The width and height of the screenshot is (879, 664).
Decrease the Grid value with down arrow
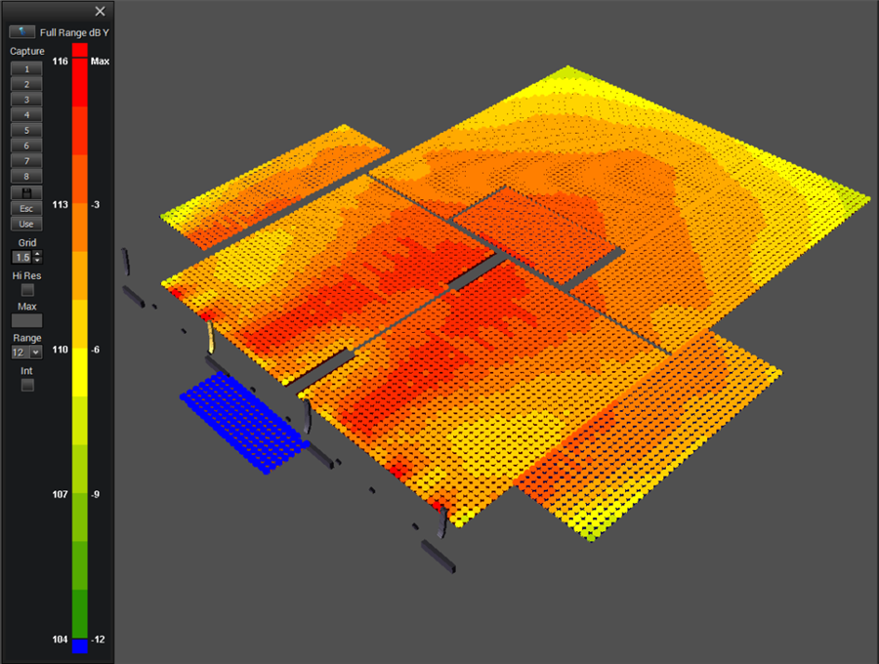37,261
